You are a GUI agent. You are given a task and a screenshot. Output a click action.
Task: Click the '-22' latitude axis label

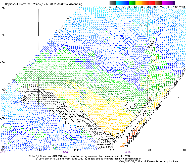coord(2,35)
